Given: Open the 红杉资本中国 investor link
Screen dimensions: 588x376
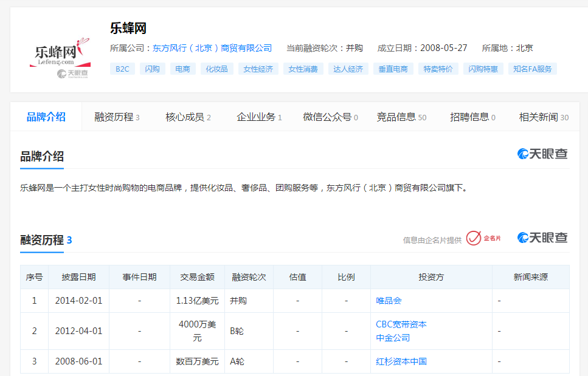Looking at the screenshot, I should tap(401, 361).
